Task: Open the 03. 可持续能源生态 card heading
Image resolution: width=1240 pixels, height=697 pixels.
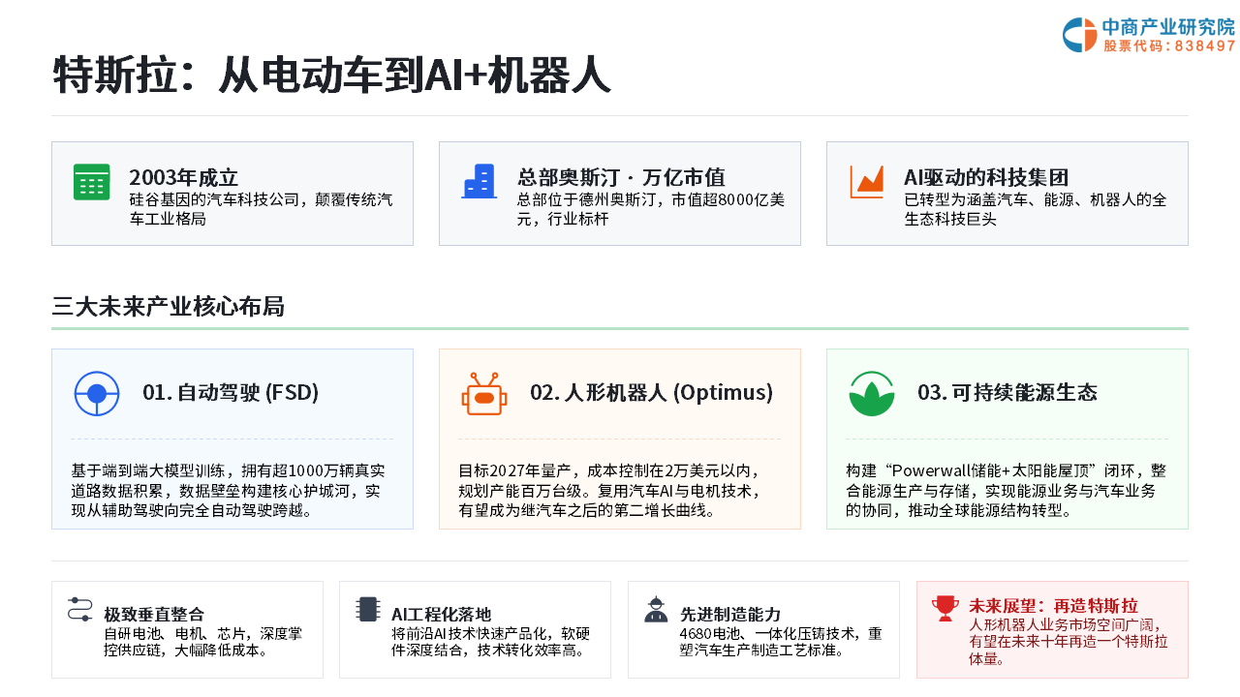Action: coord(1007,392)
